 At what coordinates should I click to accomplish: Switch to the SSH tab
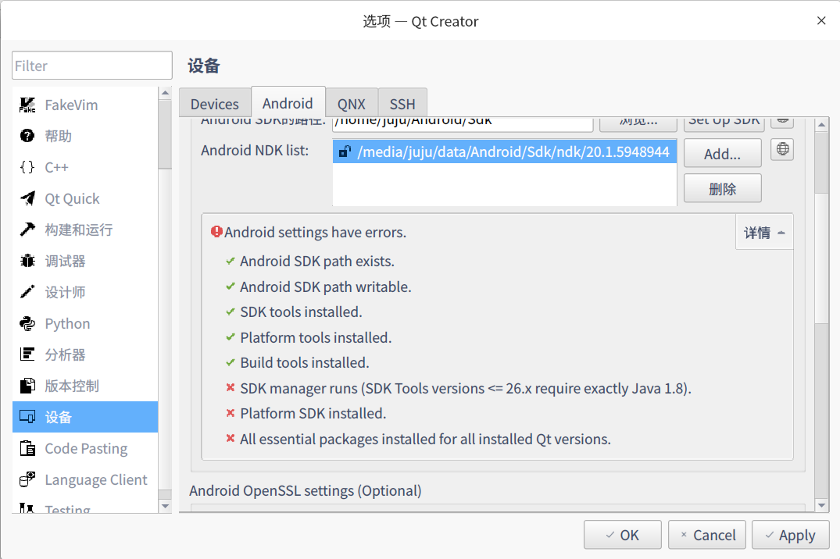tap(402, 104)
